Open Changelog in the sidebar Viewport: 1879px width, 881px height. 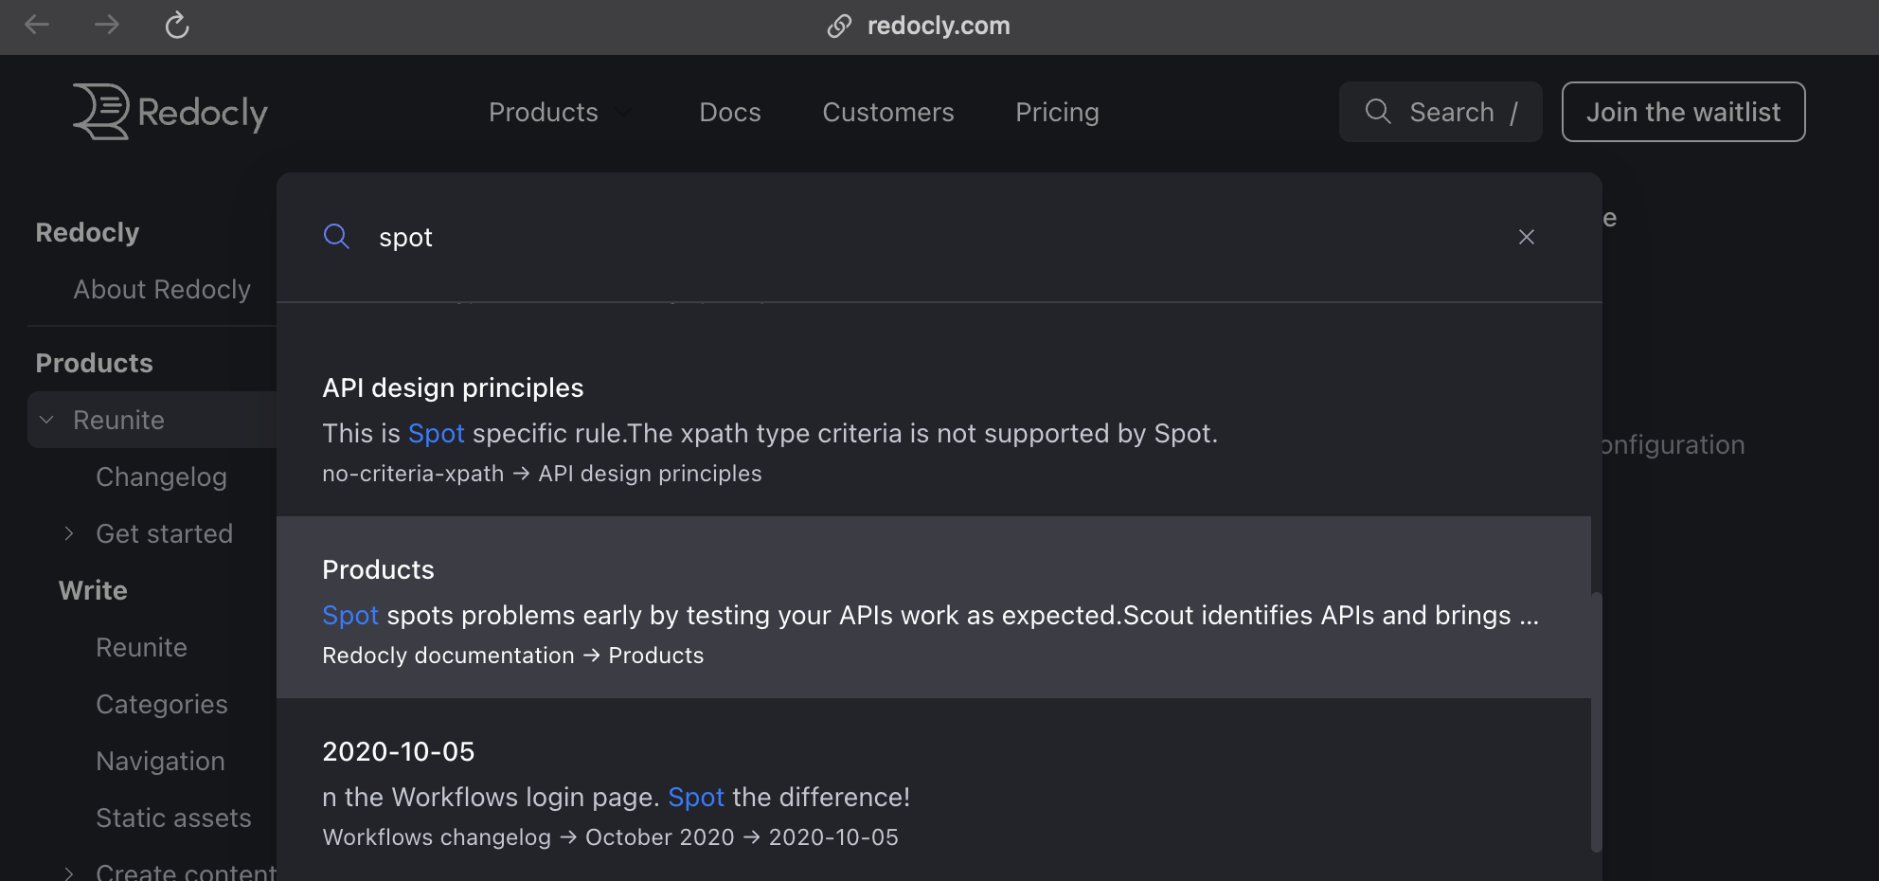click(161, 476)
